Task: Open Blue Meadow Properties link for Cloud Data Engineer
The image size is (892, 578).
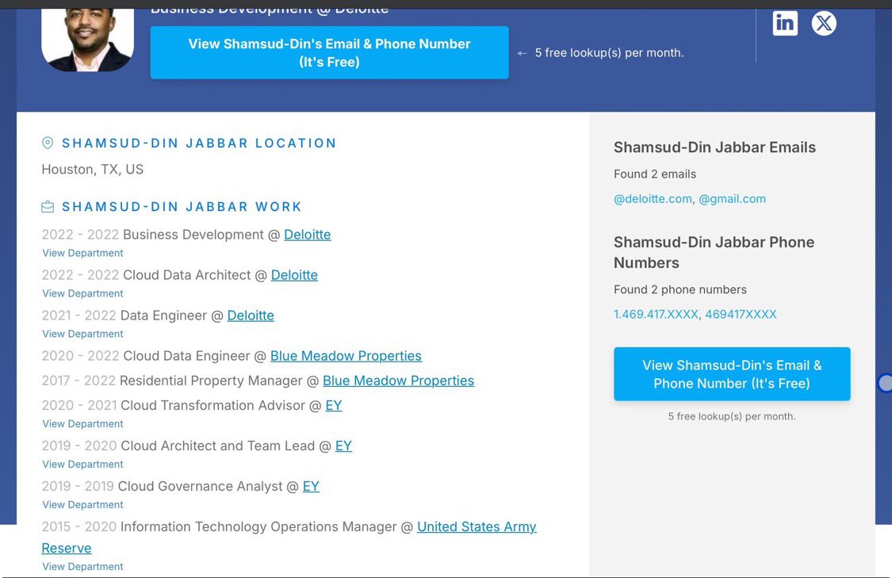Action: [x=346, y=356]
